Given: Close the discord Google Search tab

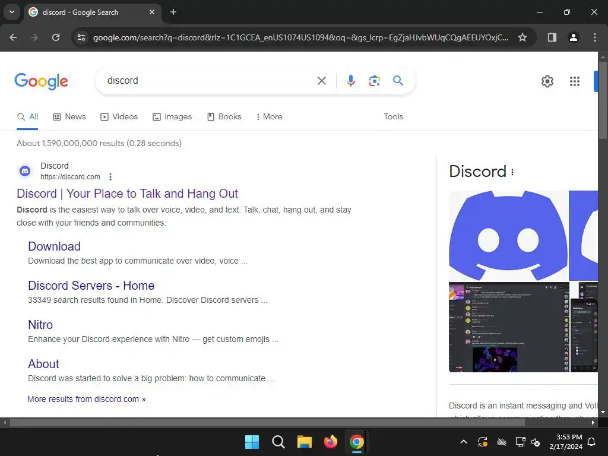Looking at the screenshot, I should coord(152,12).
